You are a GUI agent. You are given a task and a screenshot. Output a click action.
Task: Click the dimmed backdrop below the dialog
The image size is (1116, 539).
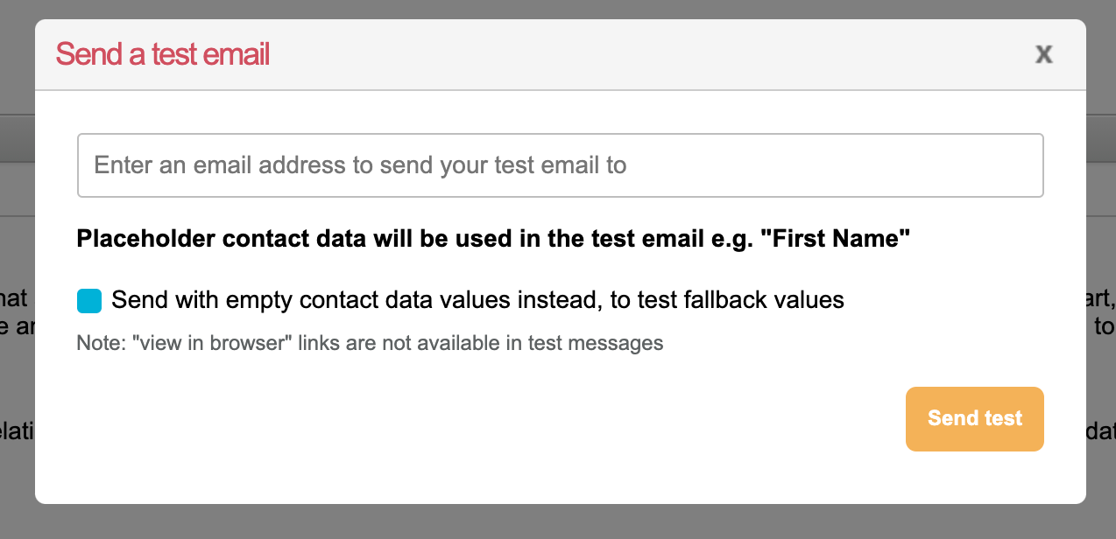coord(561,522)
